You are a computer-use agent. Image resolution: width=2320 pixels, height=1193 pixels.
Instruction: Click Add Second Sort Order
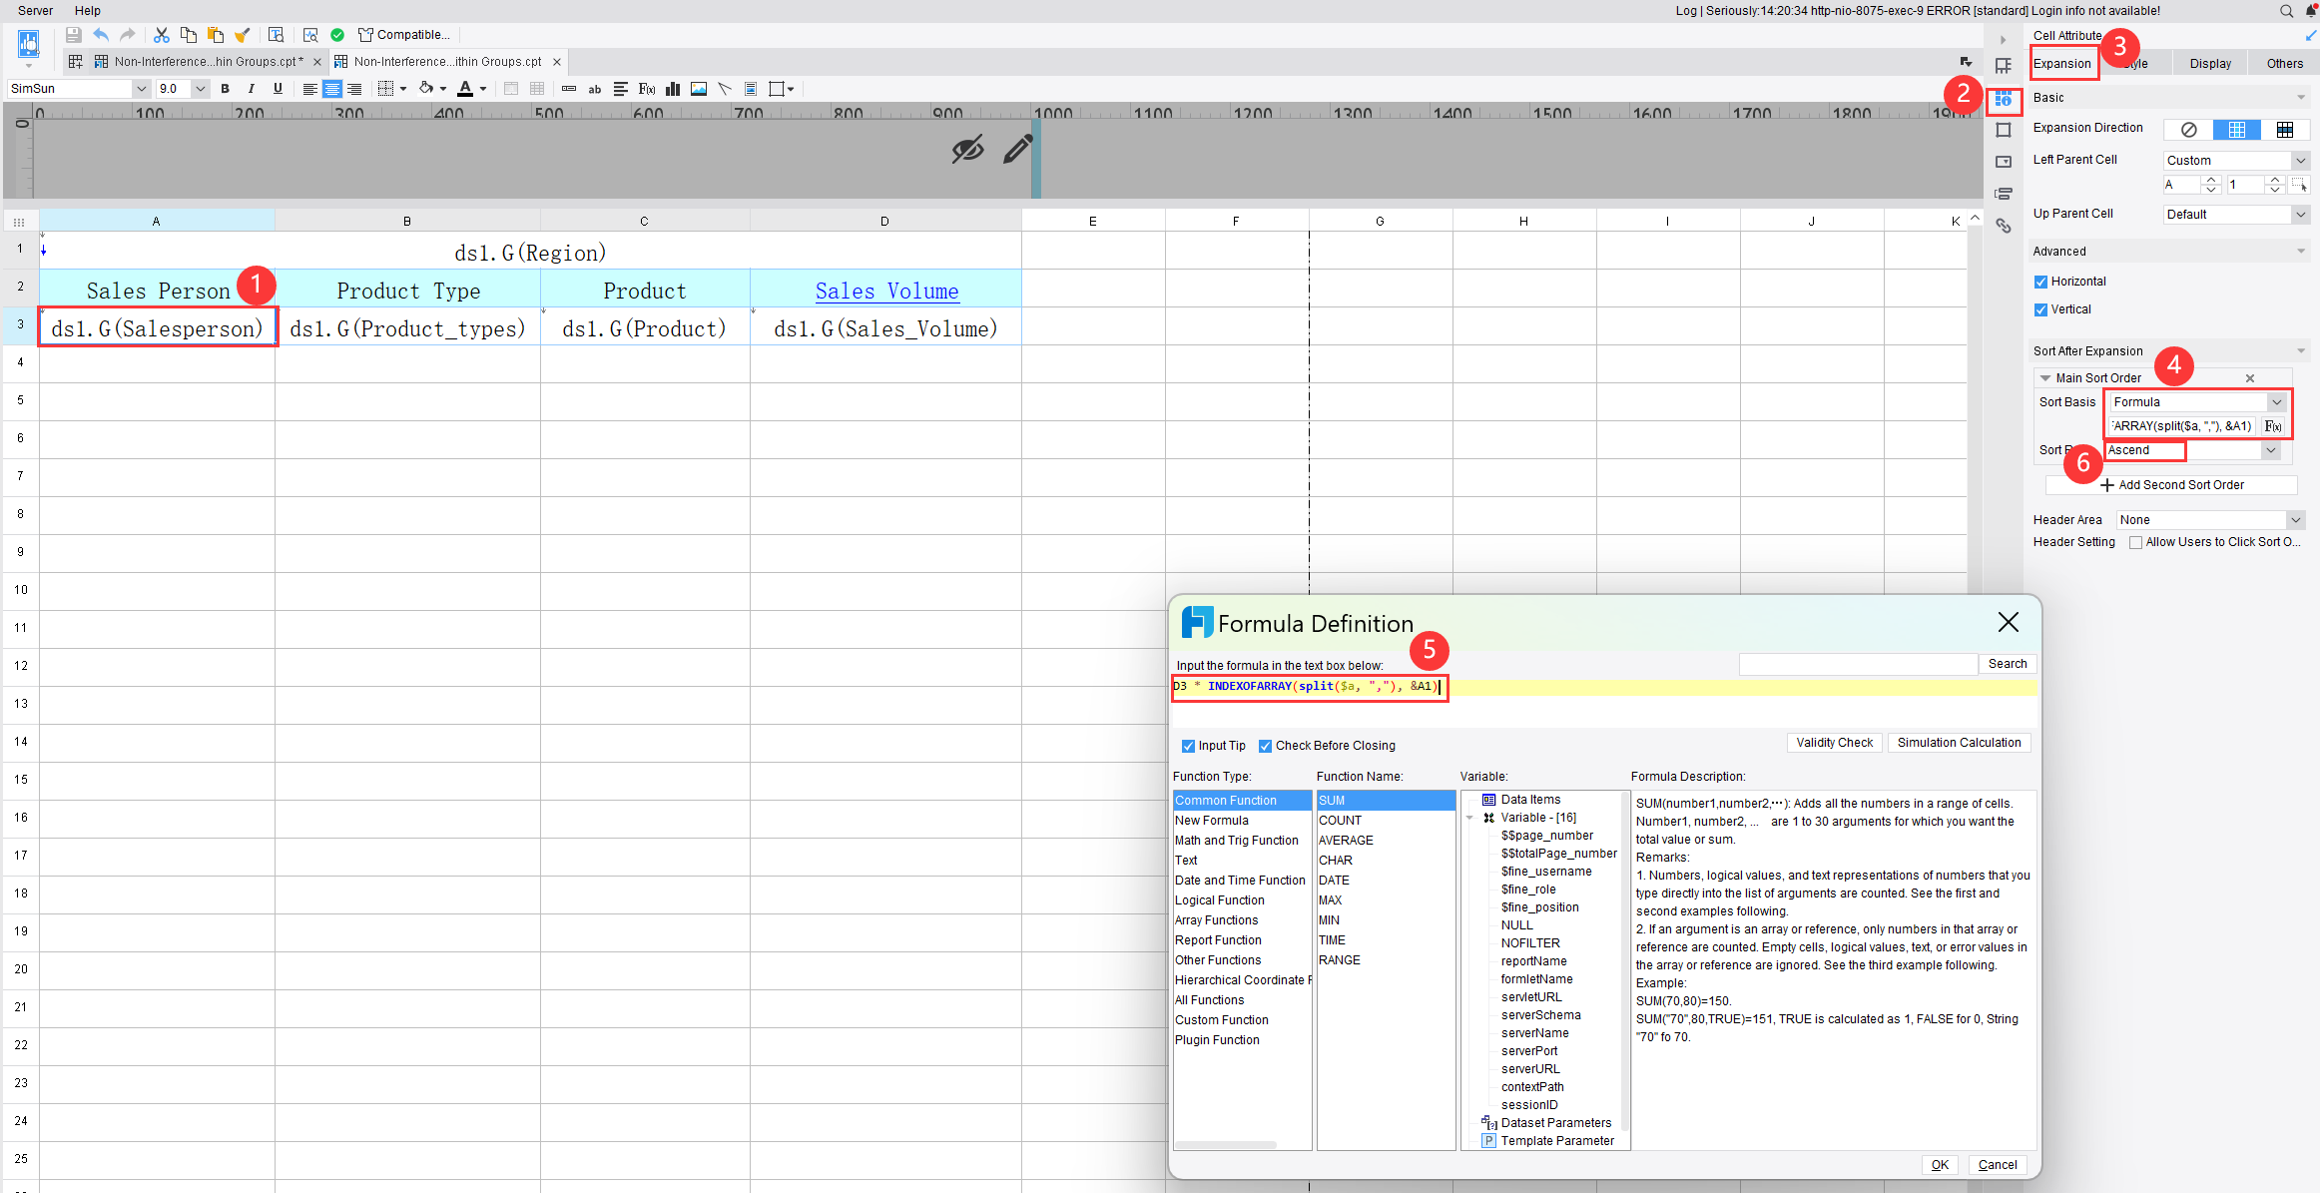[x=2172, y=485]
